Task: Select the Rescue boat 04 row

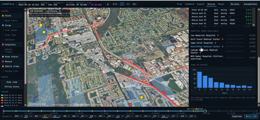Action: tap(221, 24)
